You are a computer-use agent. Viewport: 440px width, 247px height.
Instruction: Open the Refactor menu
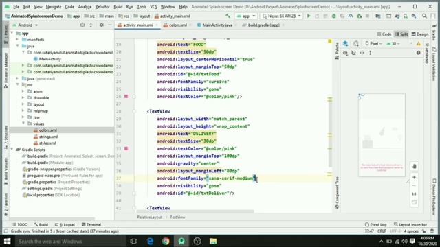[x=102, y=7]
